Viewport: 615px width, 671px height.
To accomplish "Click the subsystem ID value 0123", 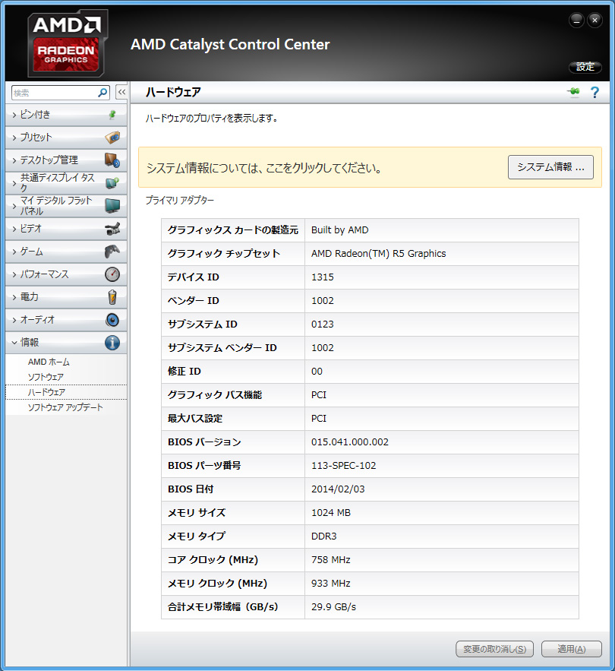I will 323,324.
